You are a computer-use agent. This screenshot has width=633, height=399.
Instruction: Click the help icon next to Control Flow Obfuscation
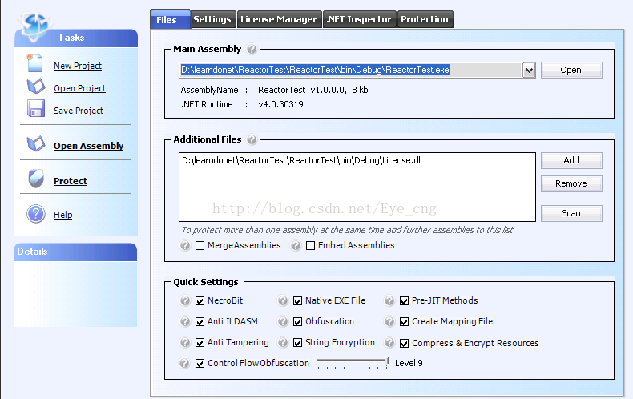[x=184, y=363]
